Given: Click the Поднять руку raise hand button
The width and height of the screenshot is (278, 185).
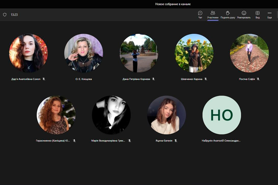Looking at the screenshot, I should 228,15.
